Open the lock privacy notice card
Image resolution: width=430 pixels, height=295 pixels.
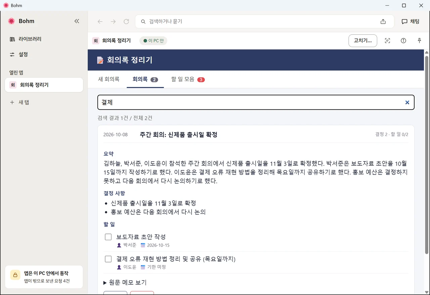coord(44,277)
